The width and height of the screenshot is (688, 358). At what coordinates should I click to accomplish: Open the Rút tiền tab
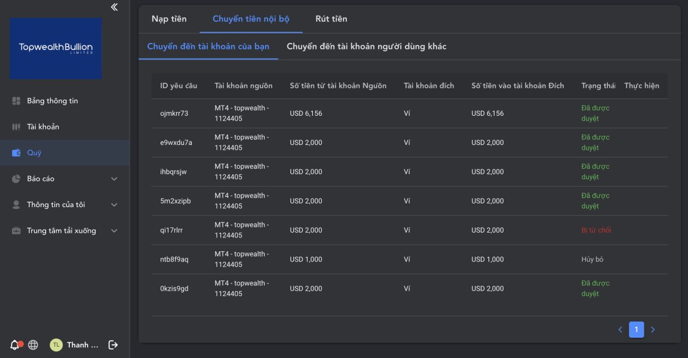point(331,19)
